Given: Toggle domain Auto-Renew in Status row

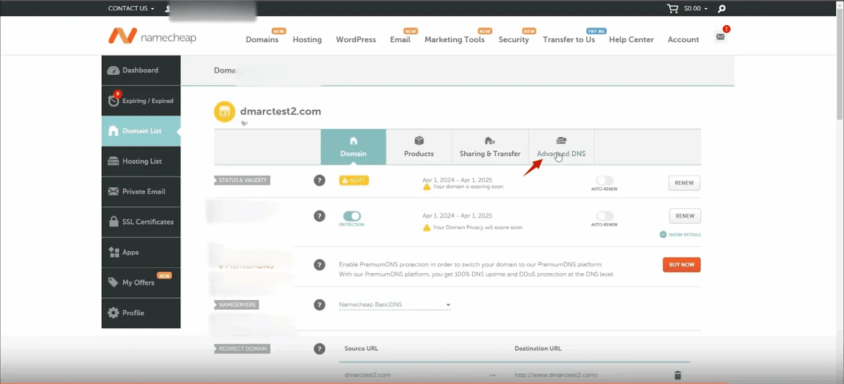Looking at the screenshot, I should 604,180.
